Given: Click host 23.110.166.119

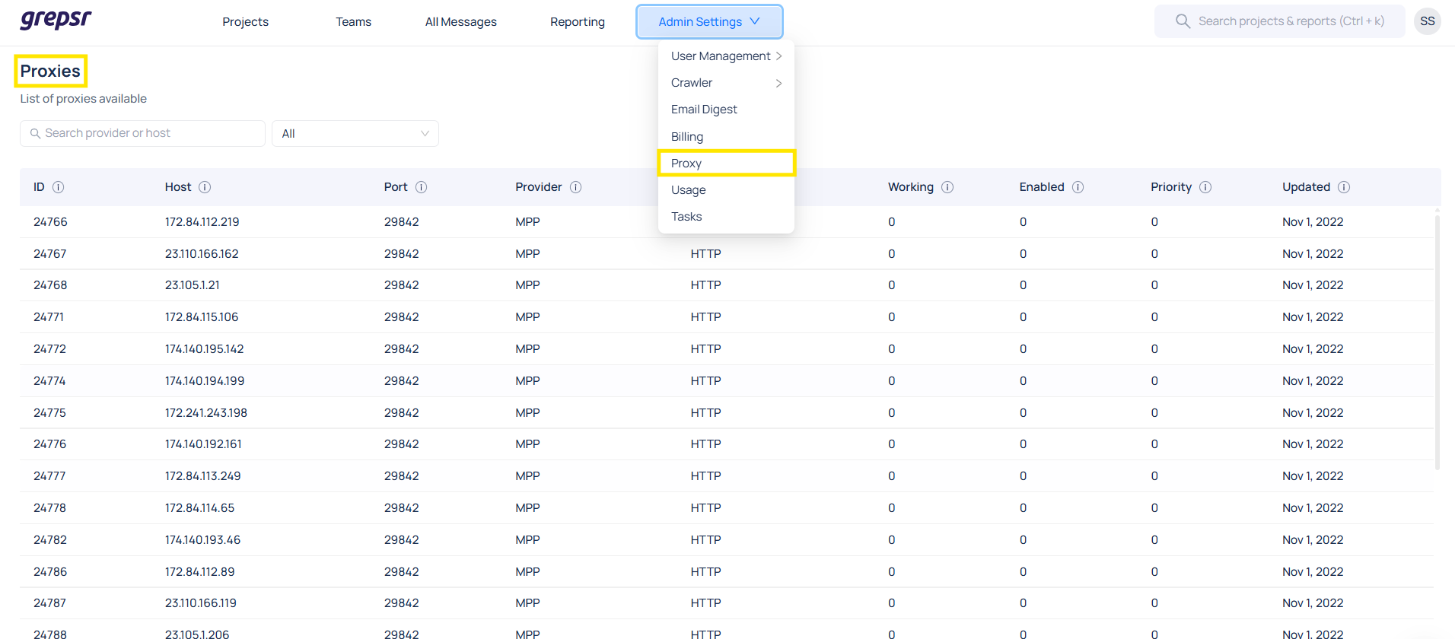Looking at the screenshot, I should click(x=201, y=603).
